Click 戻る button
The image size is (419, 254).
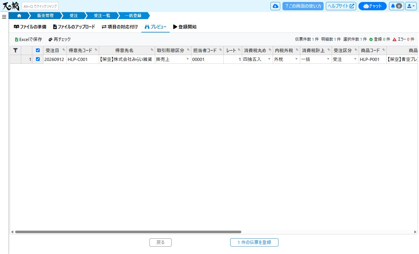[161, 242]
